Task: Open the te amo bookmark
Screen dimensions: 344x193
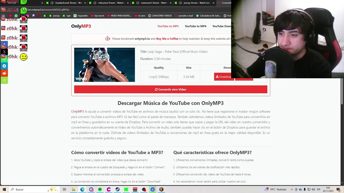Action: tap(140, 16)
